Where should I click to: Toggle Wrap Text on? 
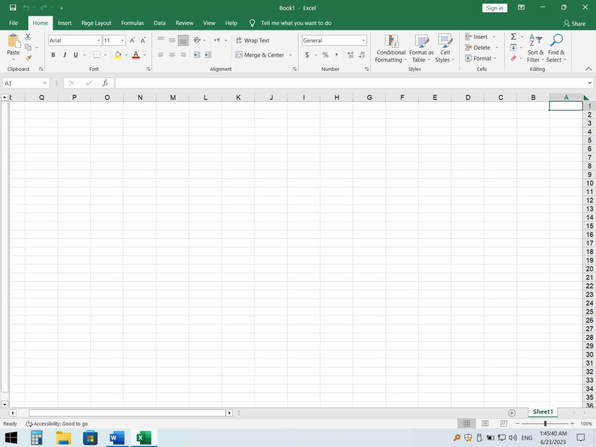click(x=252, y=41)
